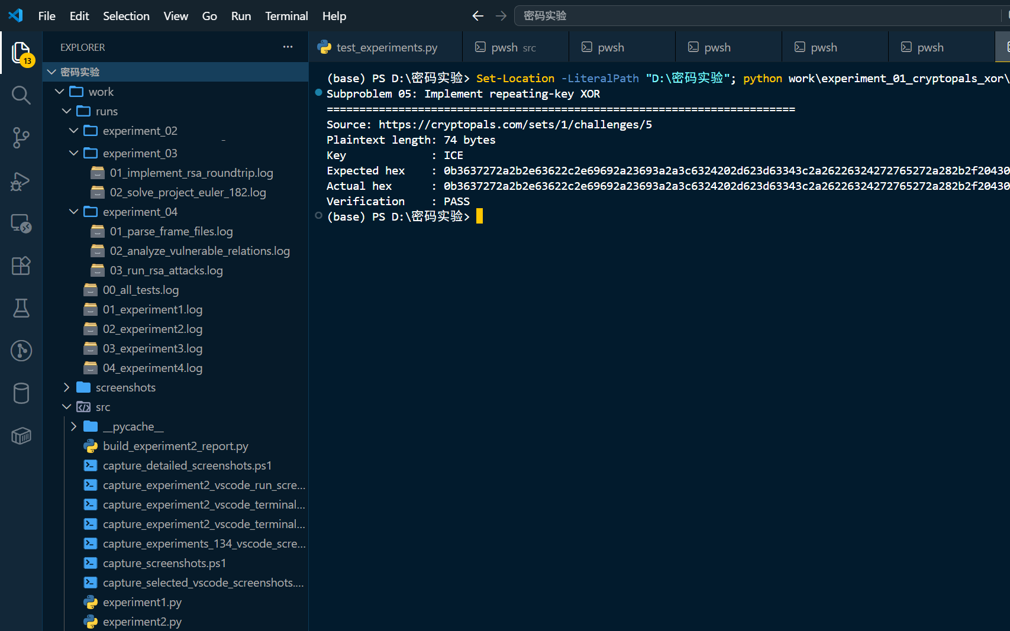Open the Search view in activity bar
The image size is (1010, 631).
click(x=21, y=95)
